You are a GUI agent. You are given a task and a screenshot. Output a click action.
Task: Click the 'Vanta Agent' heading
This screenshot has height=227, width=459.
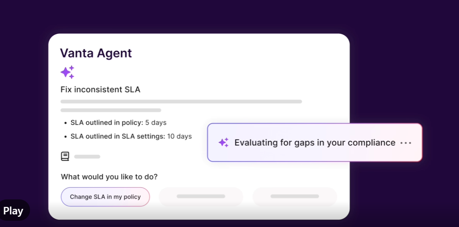(96, 53)
